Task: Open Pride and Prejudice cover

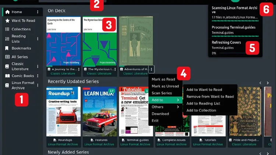Action: pyautogui.click(x=245, y=112)
